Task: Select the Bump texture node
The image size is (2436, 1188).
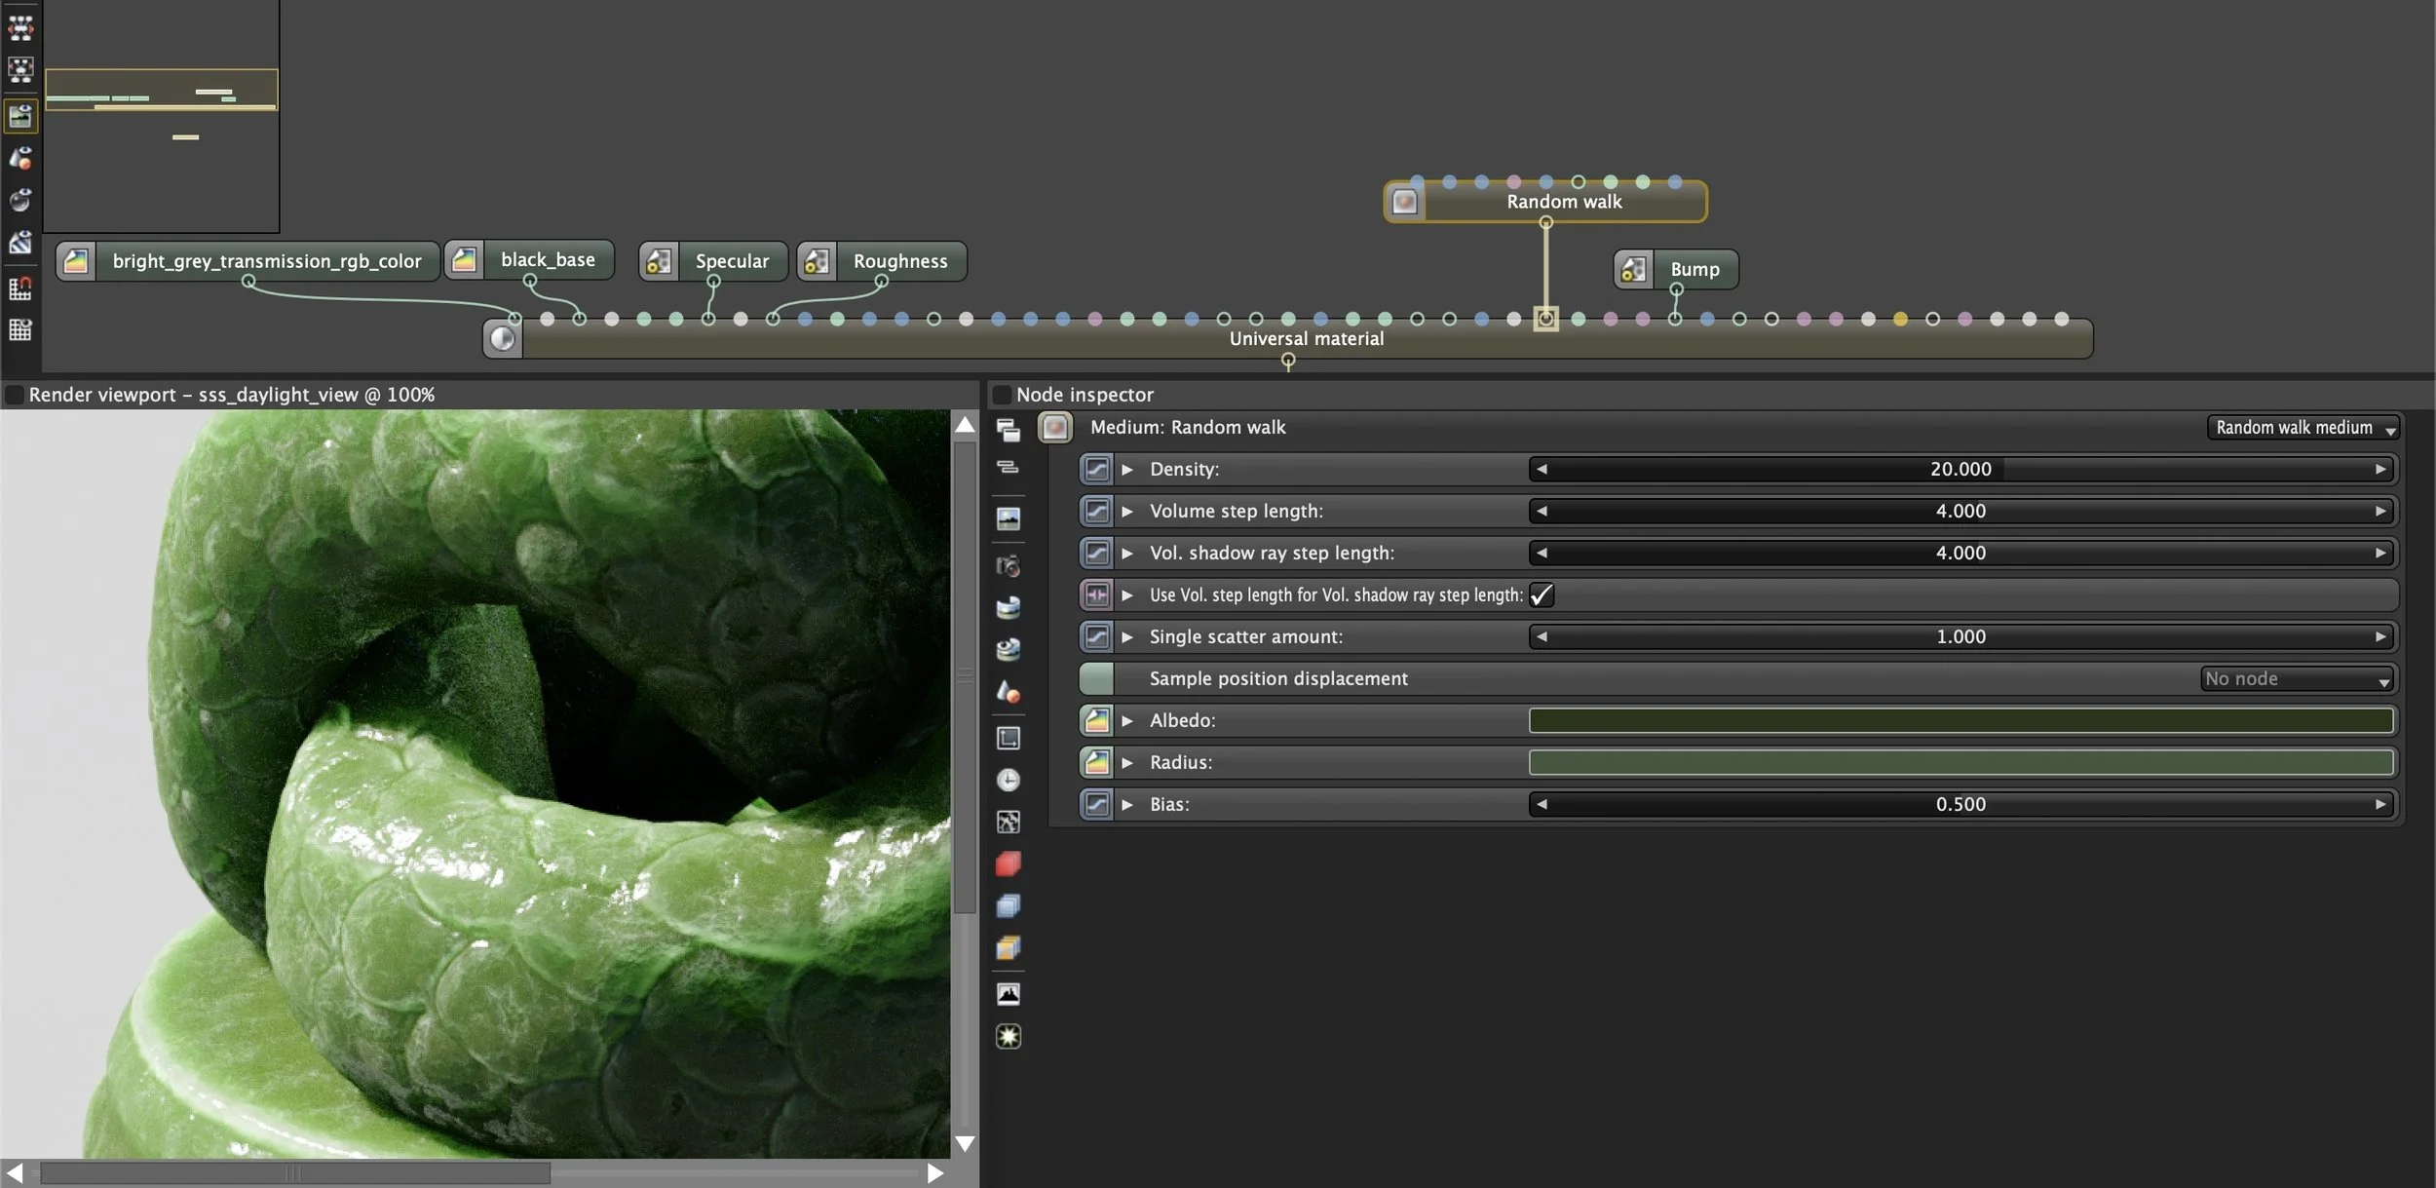Action: click(1694, 270)
